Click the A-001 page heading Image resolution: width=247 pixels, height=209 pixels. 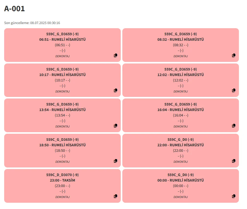(15, 9)
